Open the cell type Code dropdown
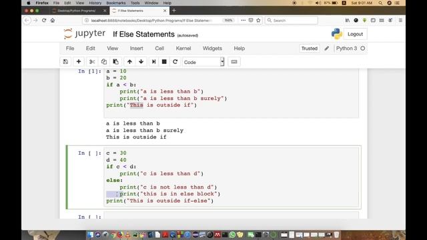This screenshot has width=427, height=240. point(203,62)
